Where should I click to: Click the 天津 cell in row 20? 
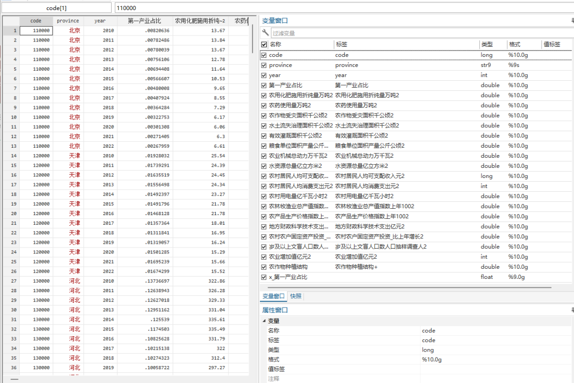pyautogui.click(x=69, y=214)
